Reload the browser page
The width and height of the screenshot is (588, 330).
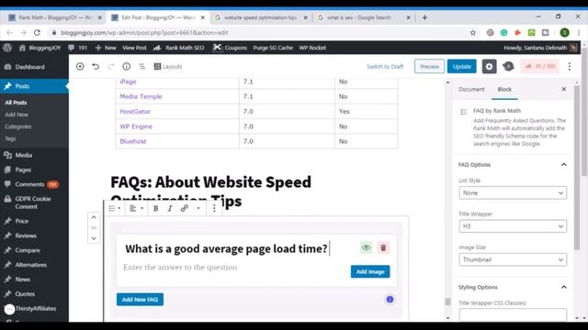coord(37,33)
